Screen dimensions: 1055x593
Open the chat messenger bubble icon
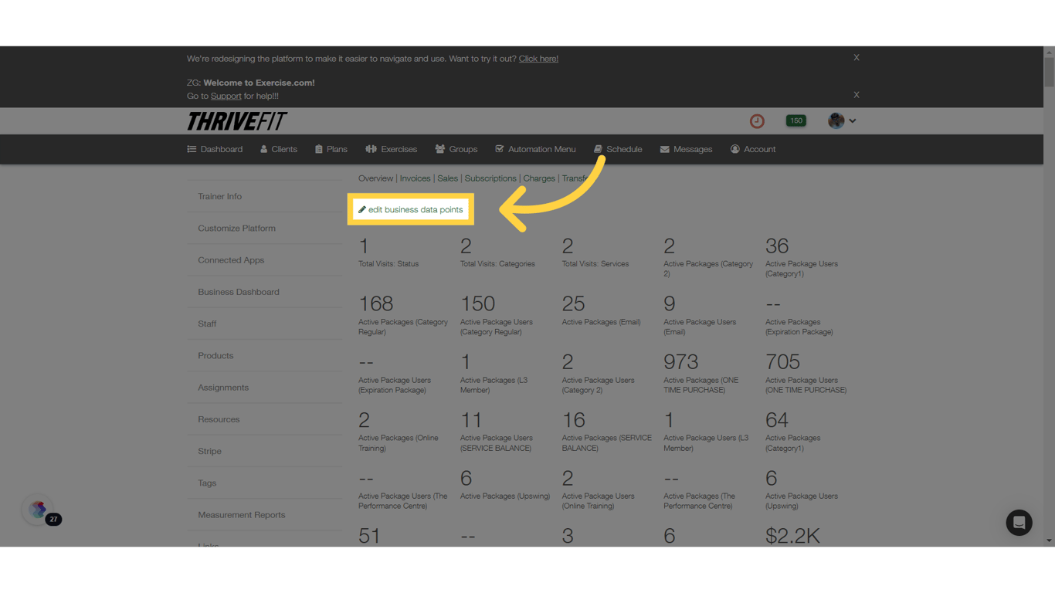[x=1019, y=523]
